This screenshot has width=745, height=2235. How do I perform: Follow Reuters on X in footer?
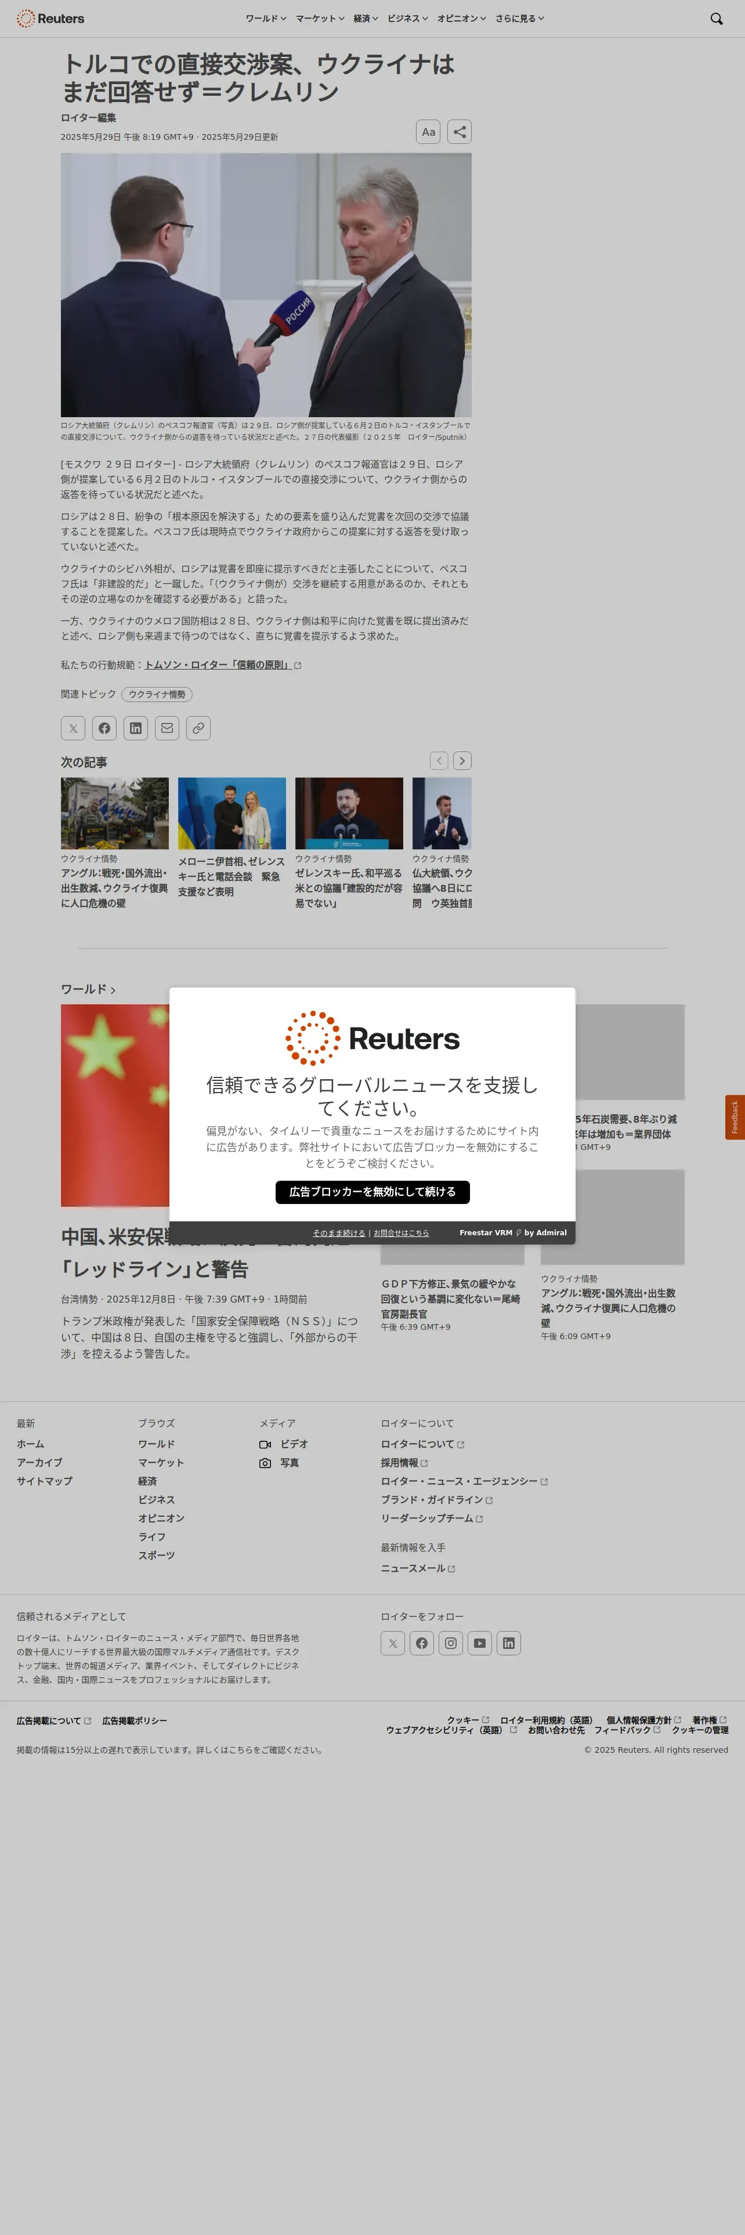pos(393,1643)
